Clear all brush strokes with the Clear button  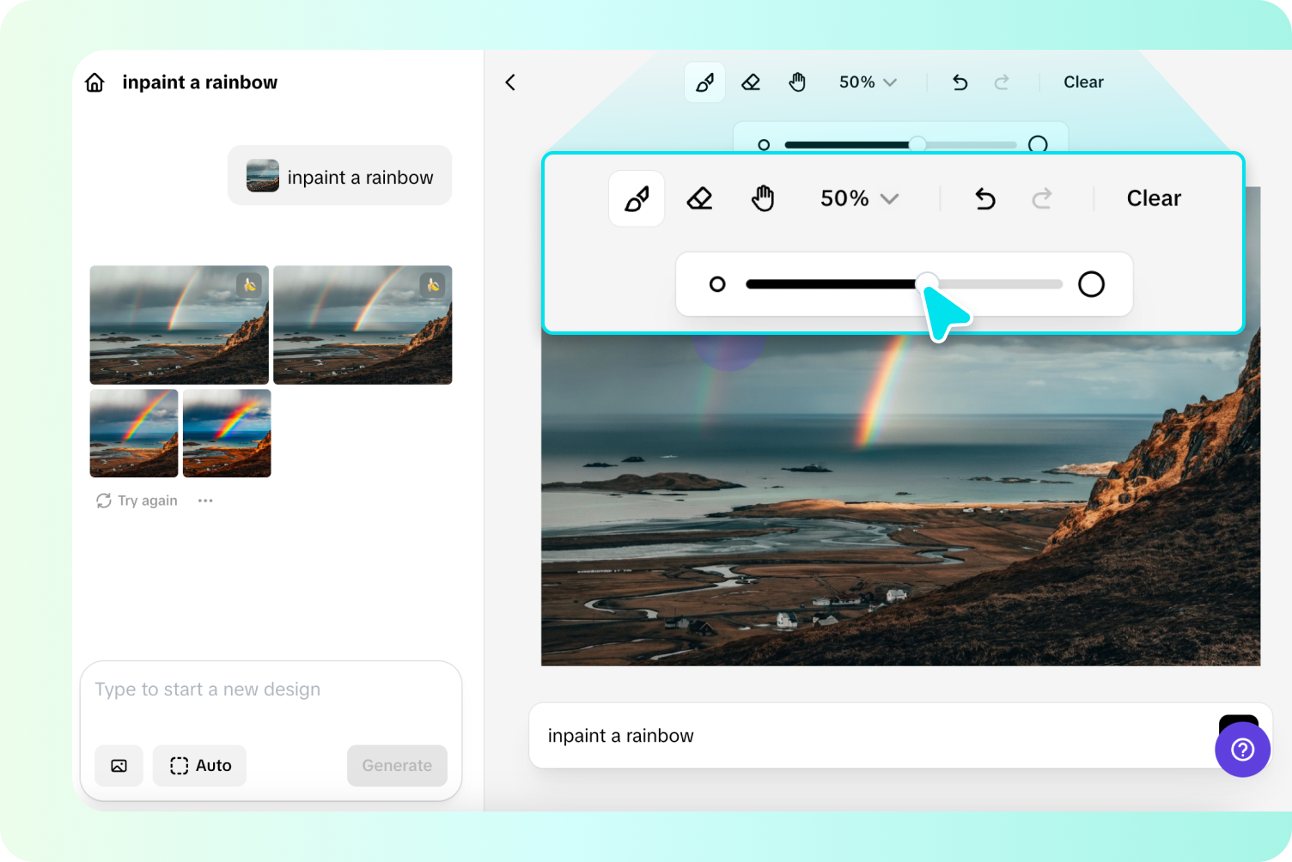1083,82
